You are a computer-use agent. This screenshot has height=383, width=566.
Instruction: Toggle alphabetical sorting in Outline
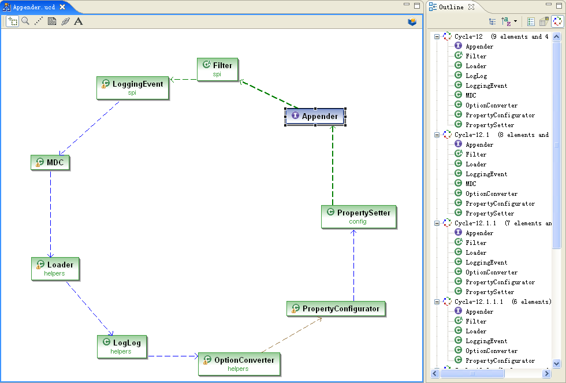tap(506, 21)
